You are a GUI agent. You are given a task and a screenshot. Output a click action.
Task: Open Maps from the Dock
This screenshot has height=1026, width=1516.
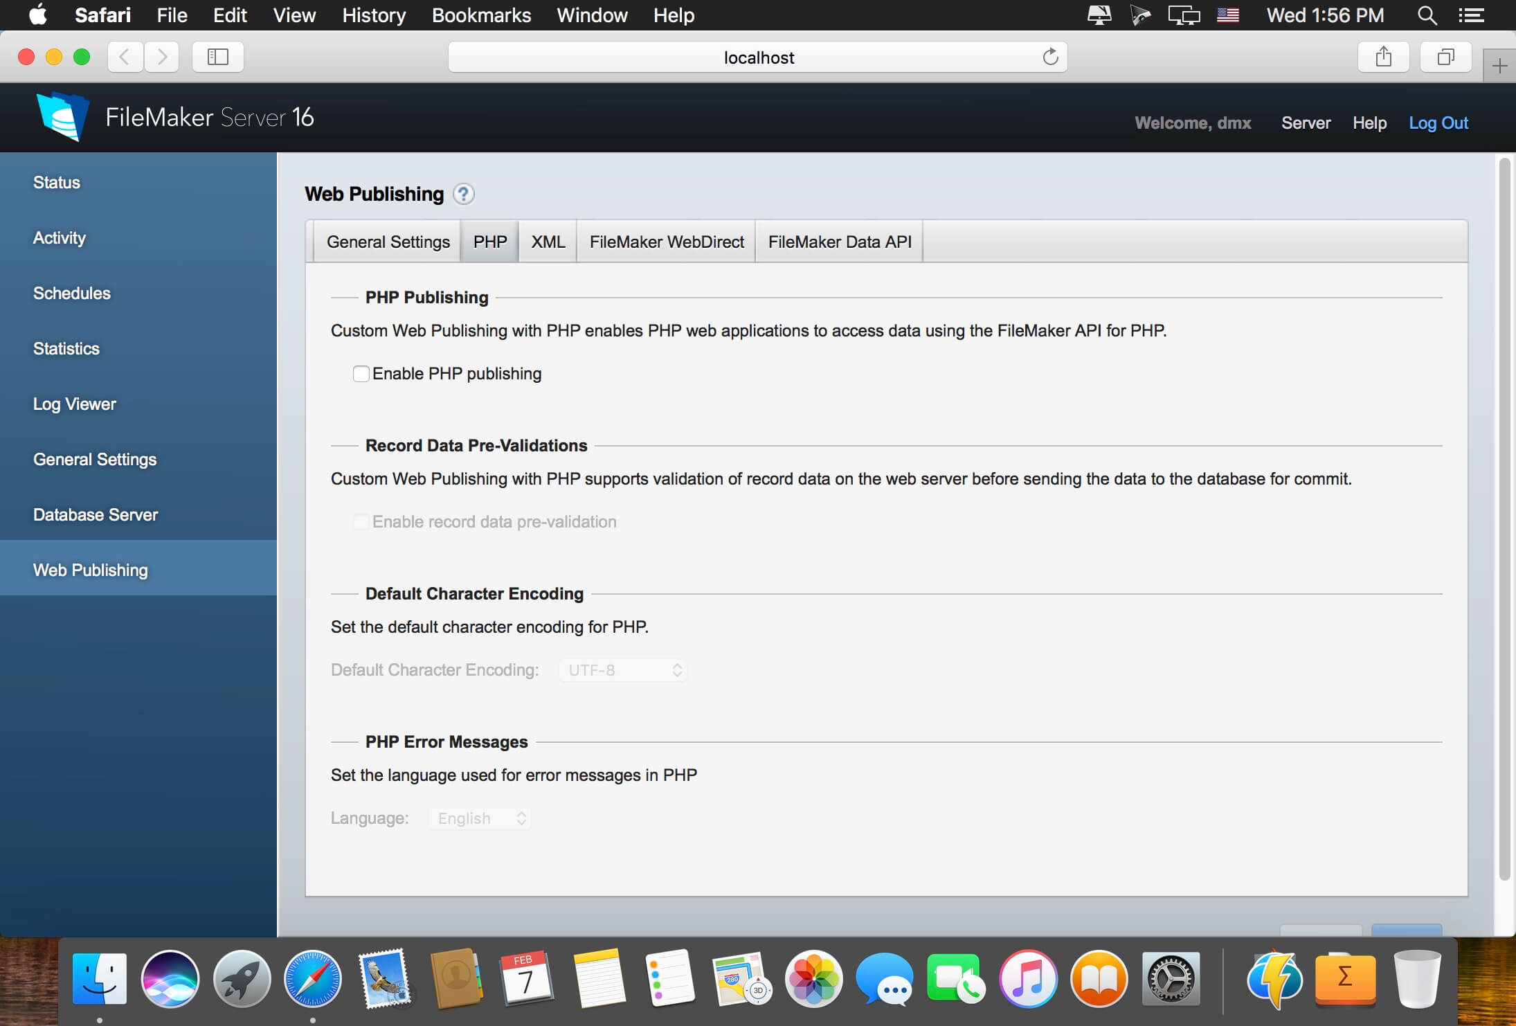(x=742, y=979)
